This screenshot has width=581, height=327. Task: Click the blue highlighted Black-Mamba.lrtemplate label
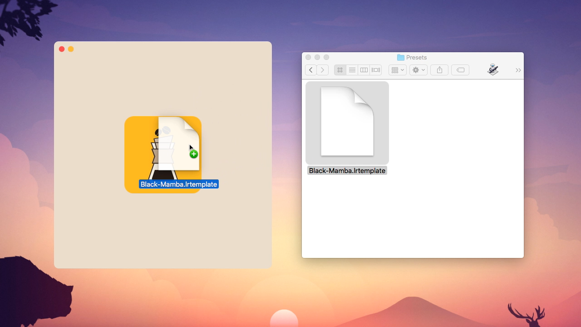pos(179,184)
